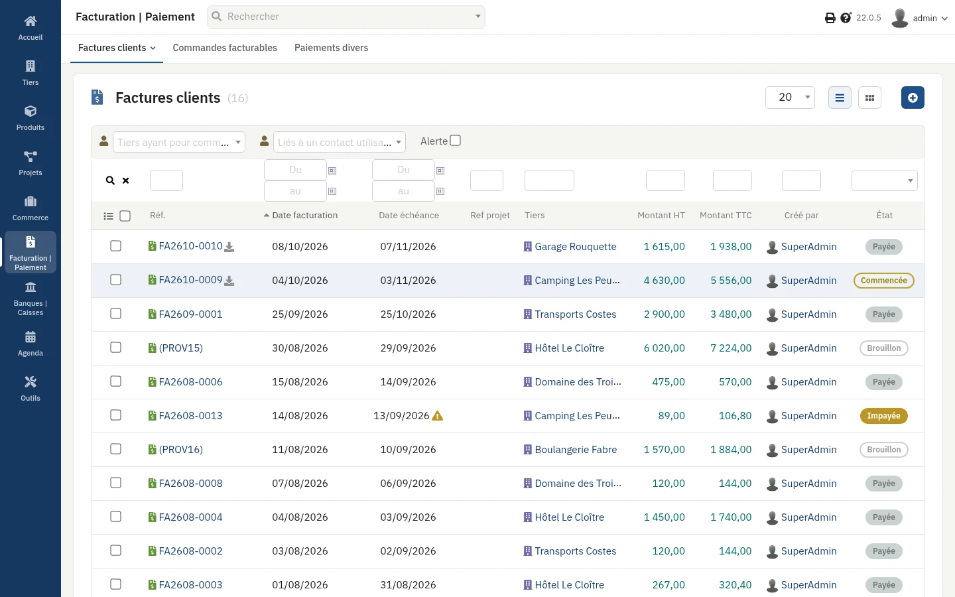Run the search with magnifier icon
The width and height of the screenshot is (955, 597).
[110, 180]
